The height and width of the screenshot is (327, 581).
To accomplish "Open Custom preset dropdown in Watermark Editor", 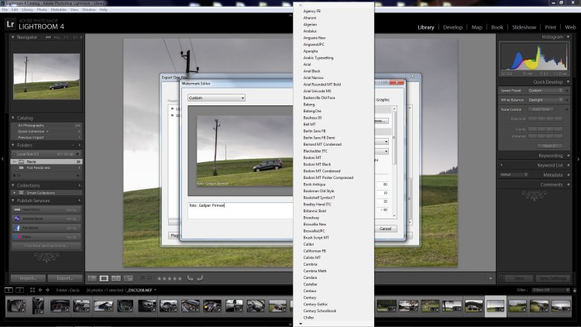I will (216, 98).
